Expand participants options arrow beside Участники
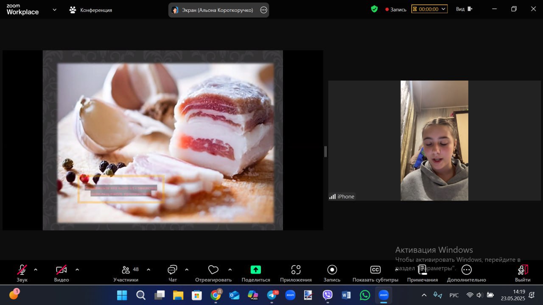Viewport: 543px width, 305px height. tap(148, 269)
